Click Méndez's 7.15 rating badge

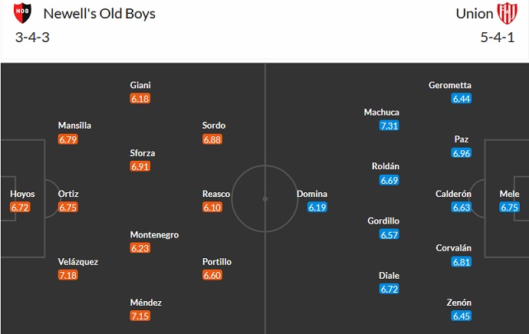tap(140, 316)
